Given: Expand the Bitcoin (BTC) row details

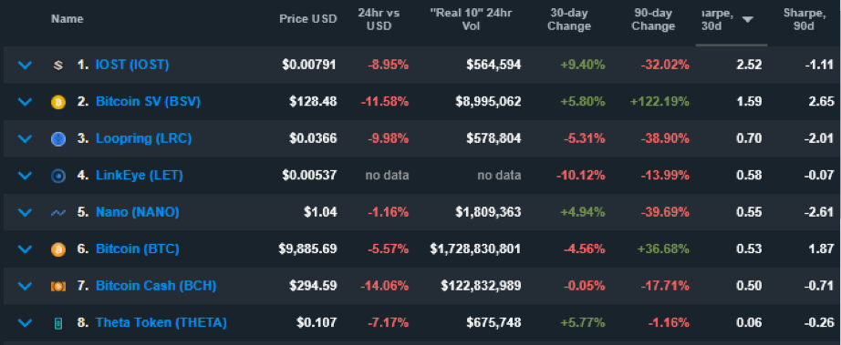Looking at the screenshot, I should pos(26,249).
